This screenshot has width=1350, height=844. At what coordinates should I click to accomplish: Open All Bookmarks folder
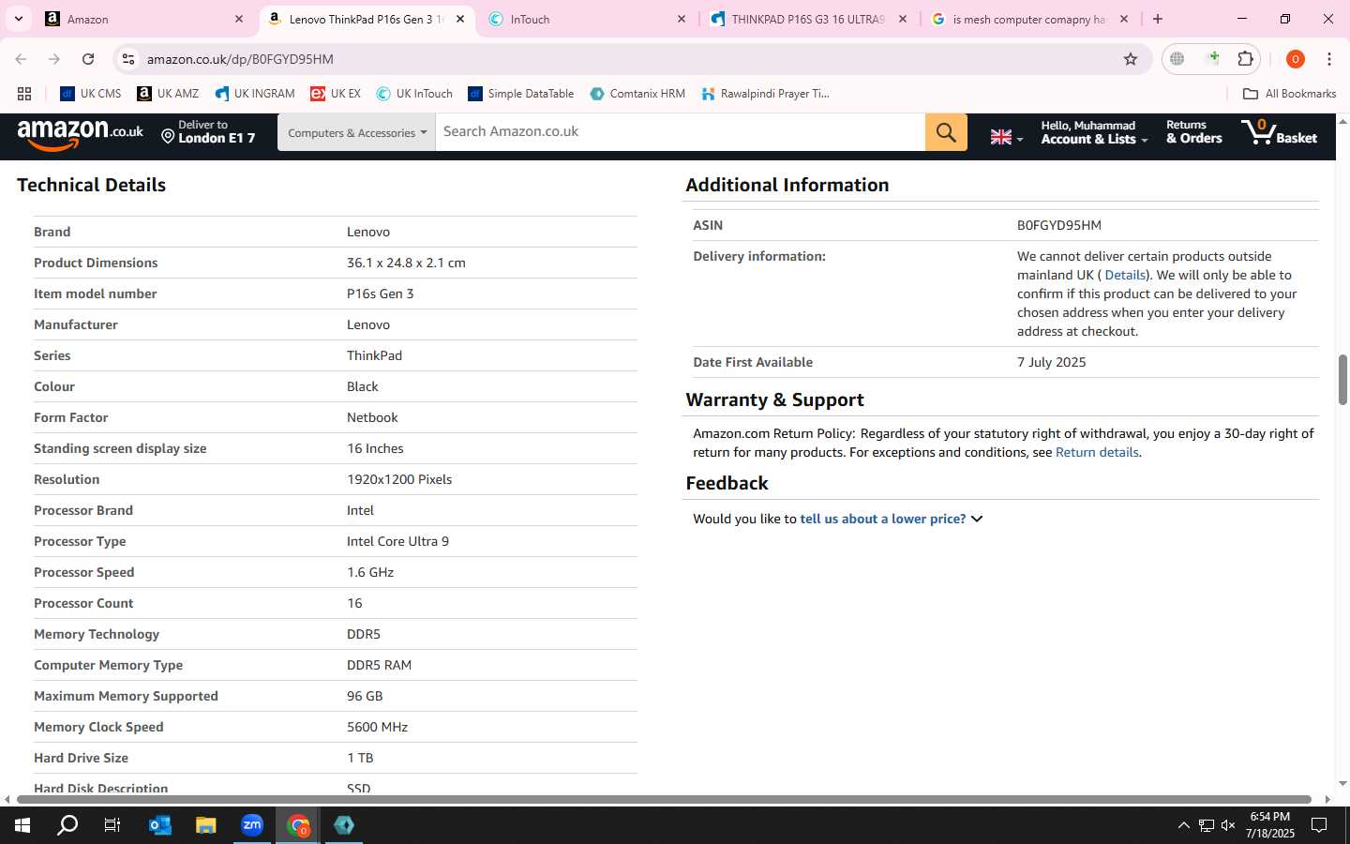pyautogui.click(x=1289, y=94)
